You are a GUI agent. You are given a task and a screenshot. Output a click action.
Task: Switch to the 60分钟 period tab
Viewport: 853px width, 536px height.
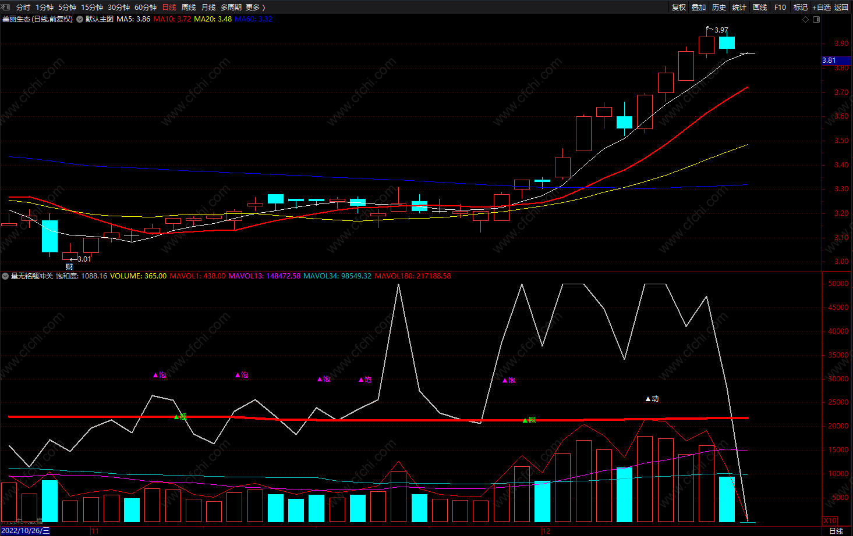click(x=146, y=7)
